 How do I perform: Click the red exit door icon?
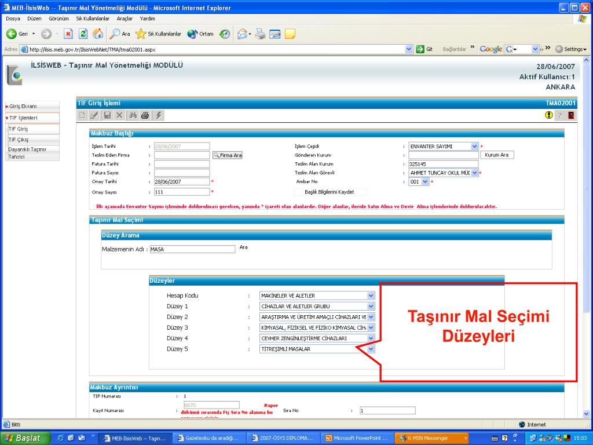click(x=571, y=115)
